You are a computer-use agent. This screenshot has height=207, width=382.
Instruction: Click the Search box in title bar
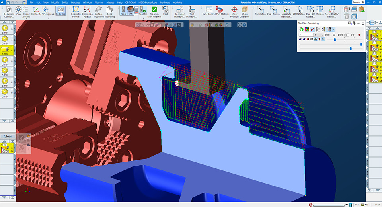(x=358, y=2)
